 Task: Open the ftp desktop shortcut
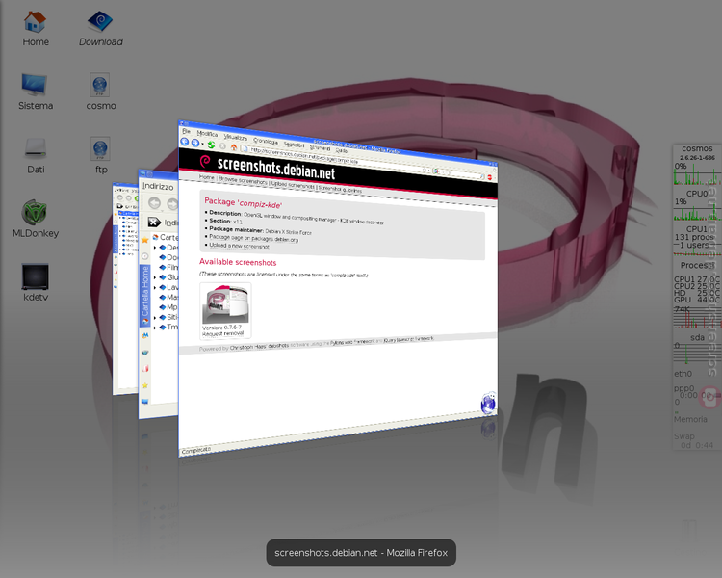coord(100,156)
